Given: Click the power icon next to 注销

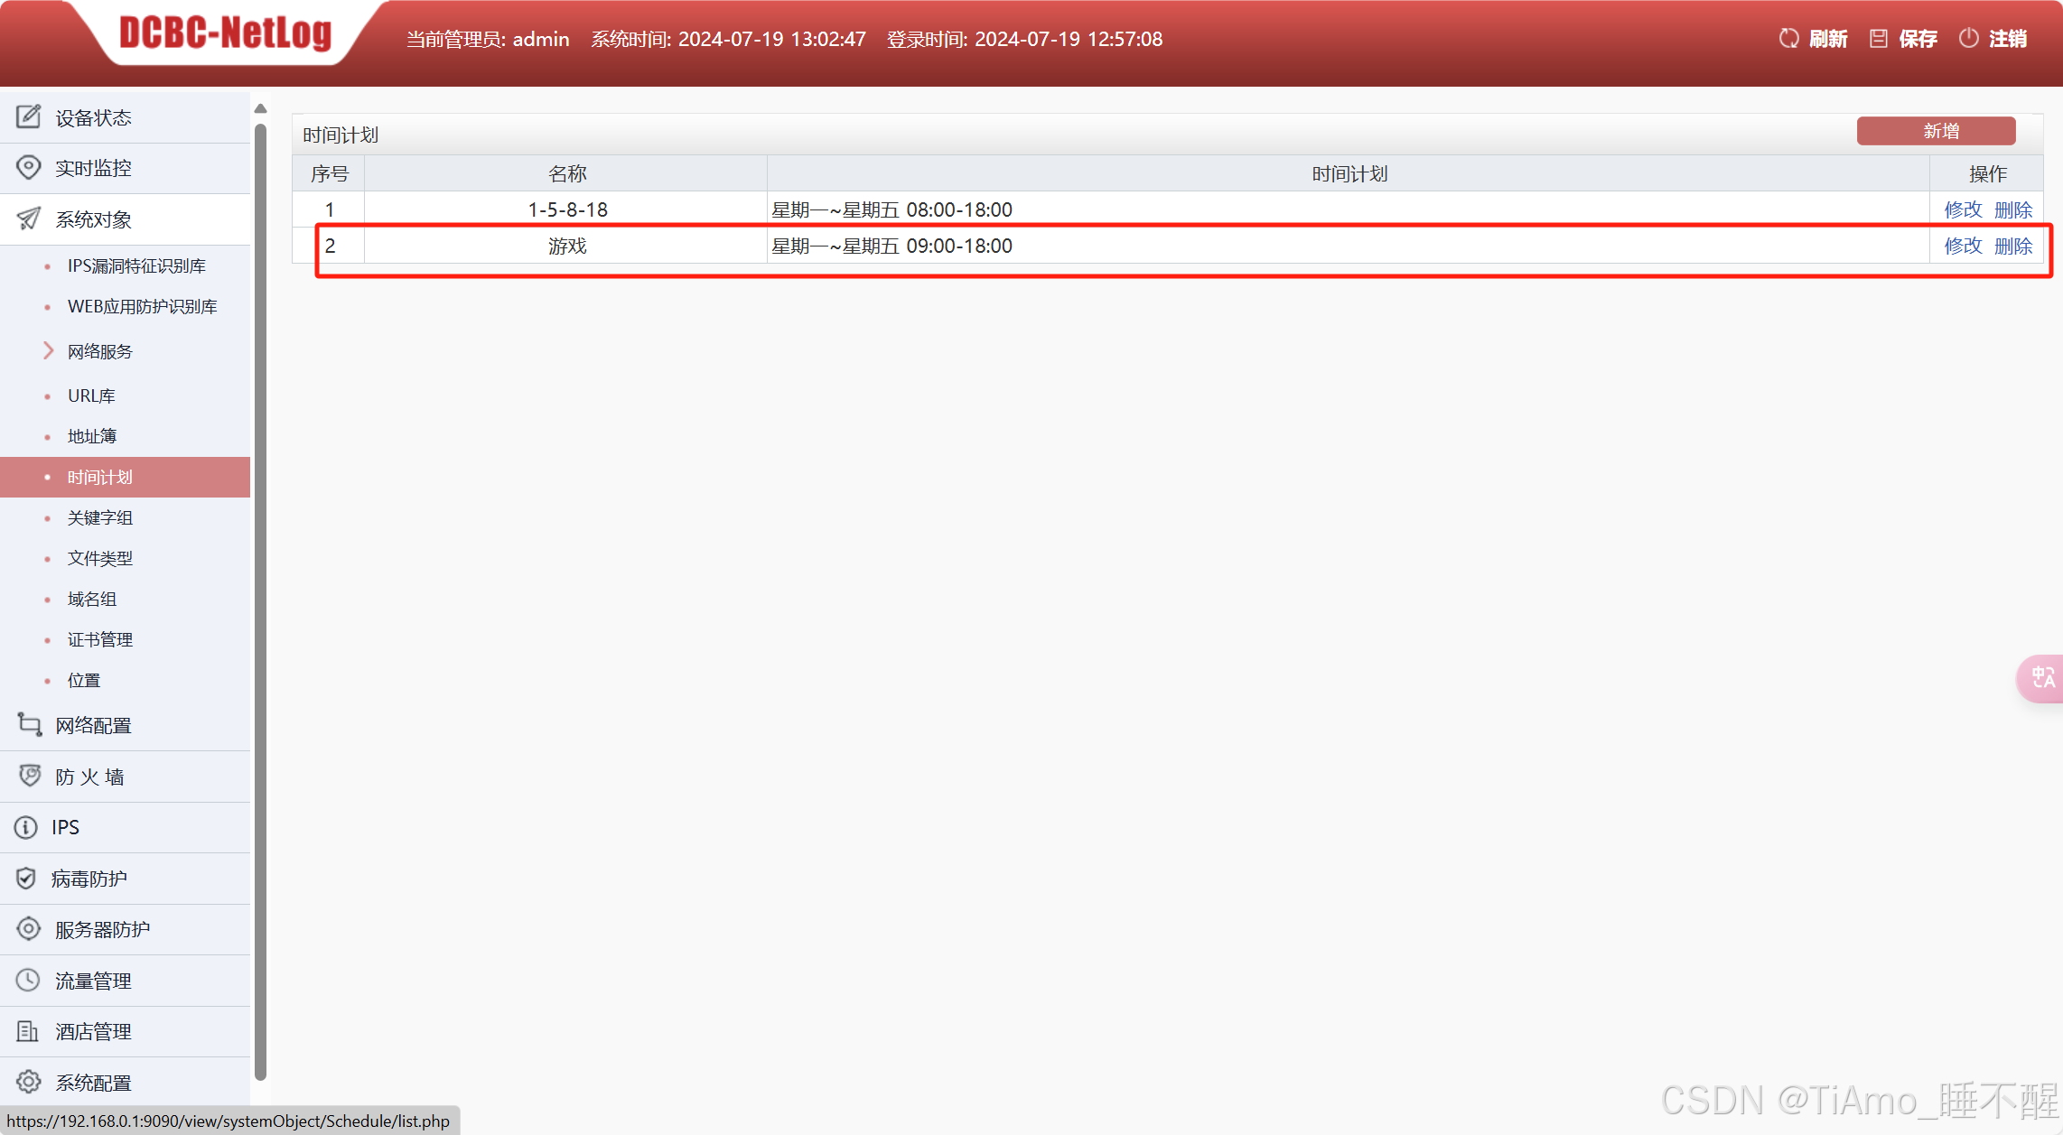Looking at the screenshot, I should click(1969, 39).
